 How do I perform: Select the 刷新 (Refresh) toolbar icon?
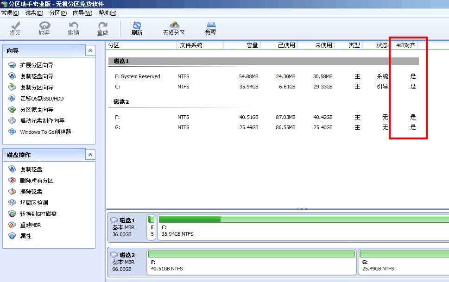(x=137, y=28)
